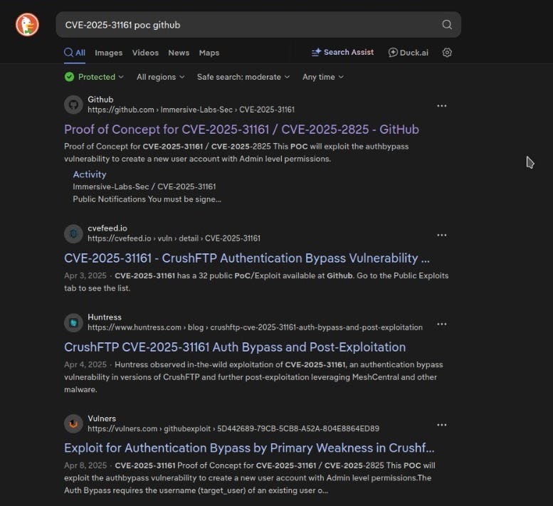Open more options for Github result
This screenshot has width=553, height=506.
[441, 106]
